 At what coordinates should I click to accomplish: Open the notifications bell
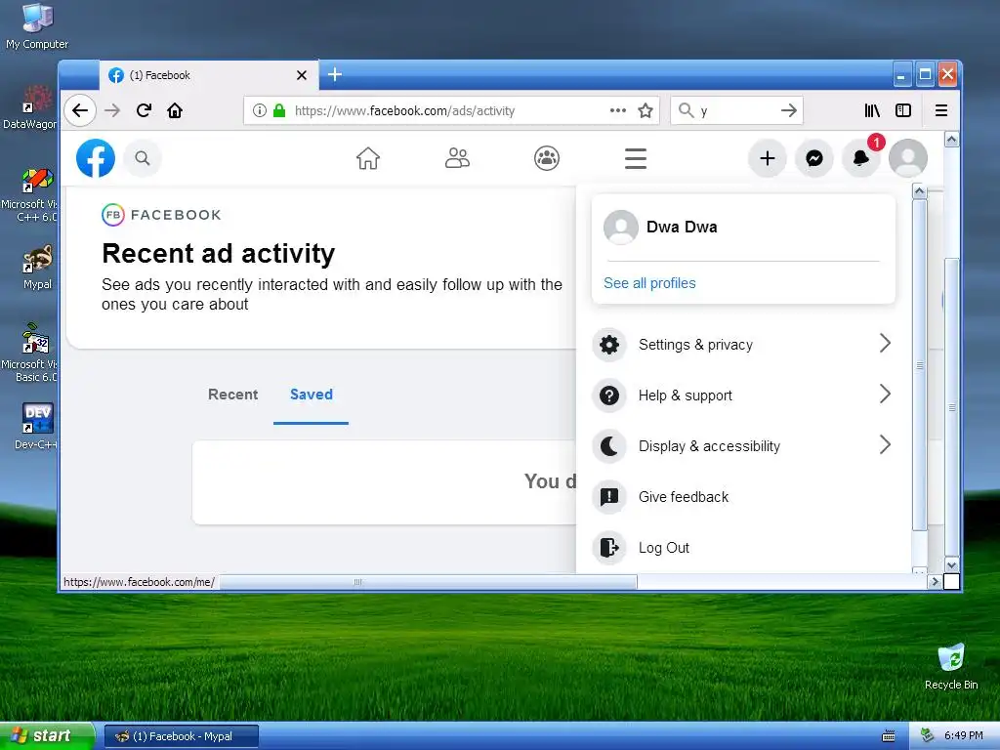point(861,158)
